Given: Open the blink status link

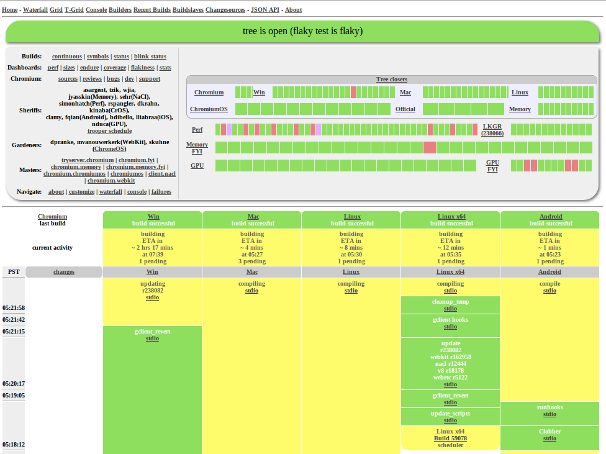Looking at the screenshot, I should (x=150, y=57).
